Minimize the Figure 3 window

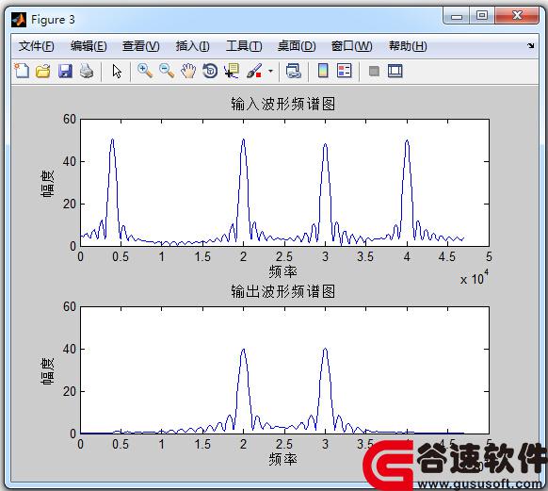tap(457, 16)
